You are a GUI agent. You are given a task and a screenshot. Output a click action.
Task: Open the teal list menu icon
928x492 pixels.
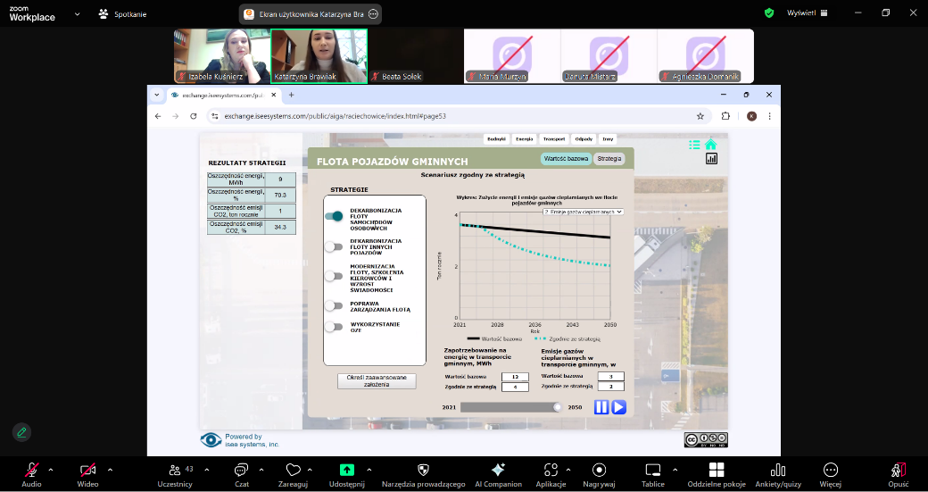[694, 145]
